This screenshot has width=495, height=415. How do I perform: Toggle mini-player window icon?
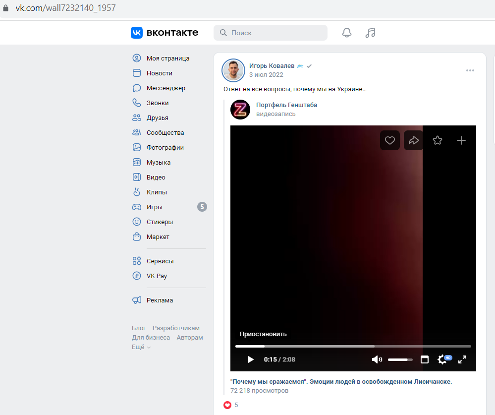pyautogui.click(x=425, y=359)
